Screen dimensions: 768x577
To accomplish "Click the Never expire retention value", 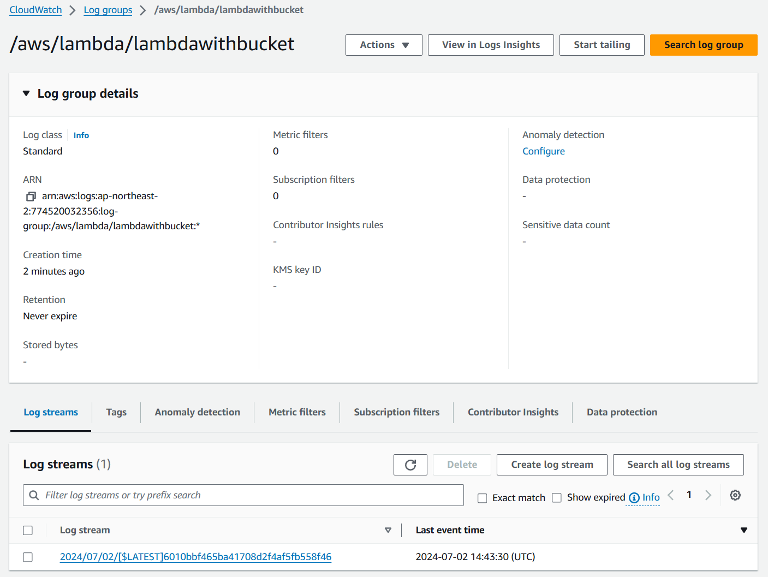I will [50, 316].
